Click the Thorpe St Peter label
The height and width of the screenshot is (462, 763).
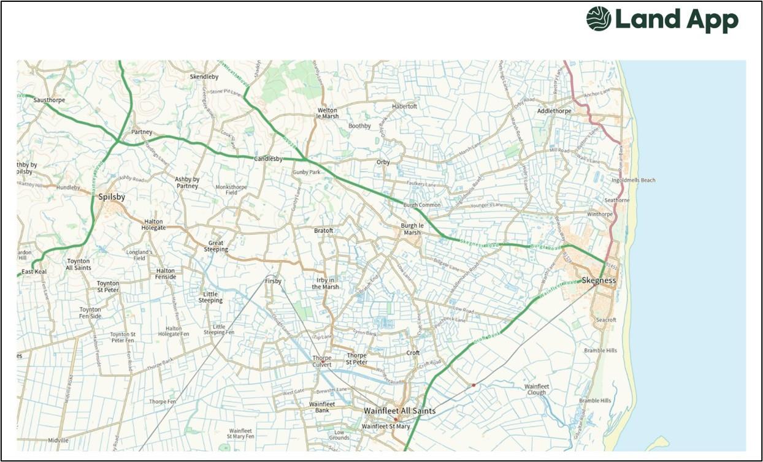point(357,358)
